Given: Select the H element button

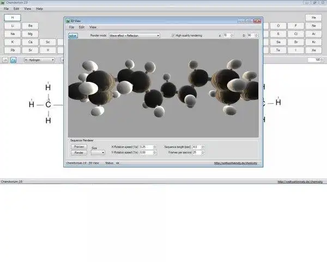Looking at the screenshot, I should coord(13,17).
